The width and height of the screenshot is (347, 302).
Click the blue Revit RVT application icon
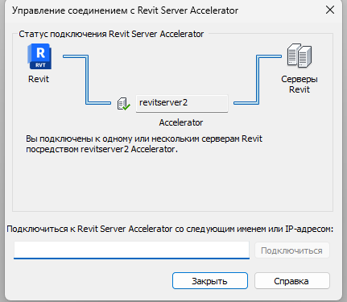click(39, 56)
